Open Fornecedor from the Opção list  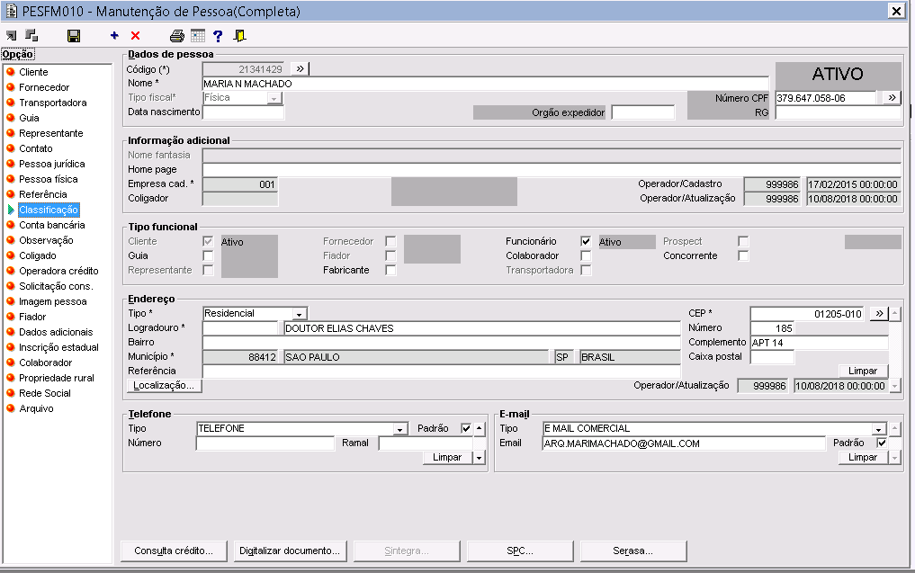click(44, 87)
